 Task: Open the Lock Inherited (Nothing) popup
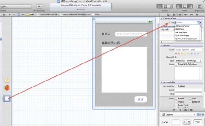[188, 61]
